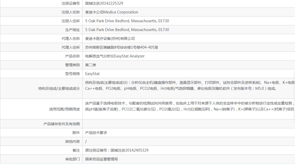Click the text starting 该产品基于选择电极技术
This screenshot has width=295, height=164.
(189, 103)
